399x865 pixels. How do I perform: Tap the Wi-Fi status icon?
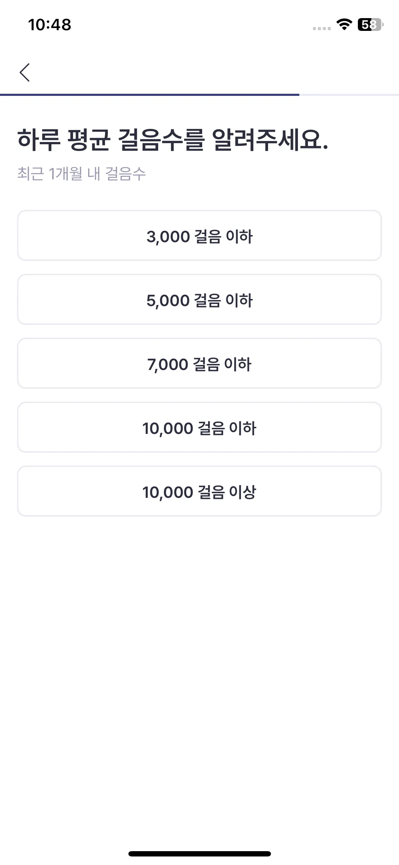tap(344, 25)
